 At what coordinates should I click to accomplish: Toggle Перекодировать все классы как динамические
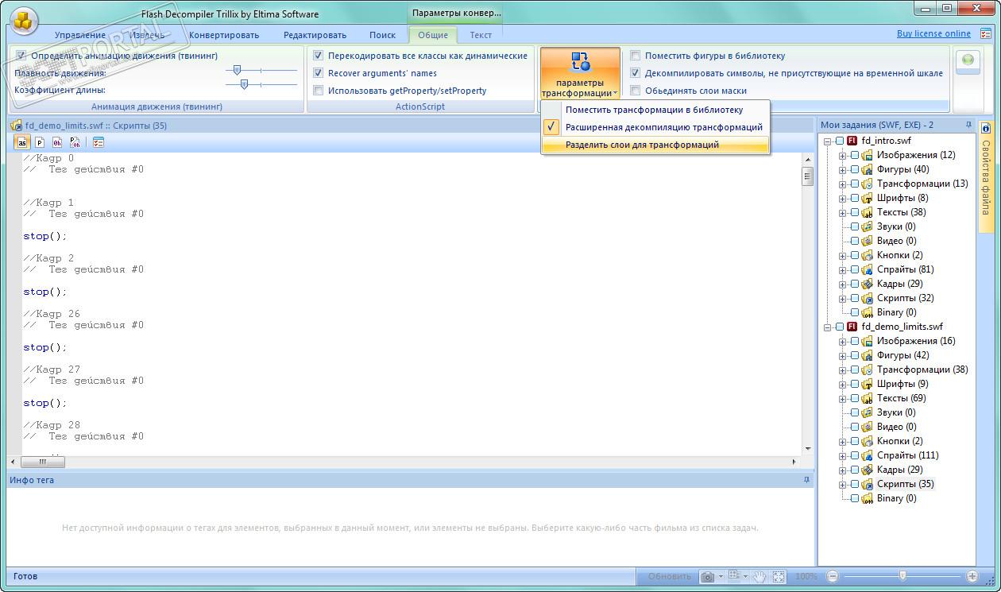coord(319,56)
